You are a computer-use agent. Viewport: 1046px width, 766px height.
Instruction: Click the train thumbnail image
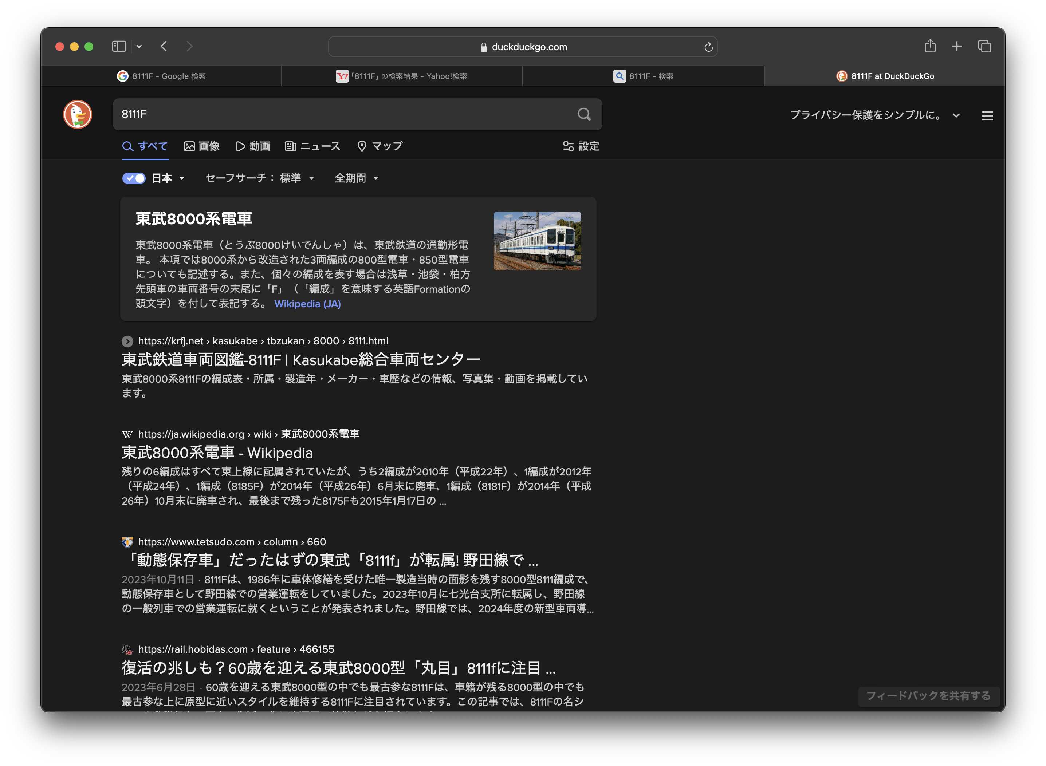[537, 241]
